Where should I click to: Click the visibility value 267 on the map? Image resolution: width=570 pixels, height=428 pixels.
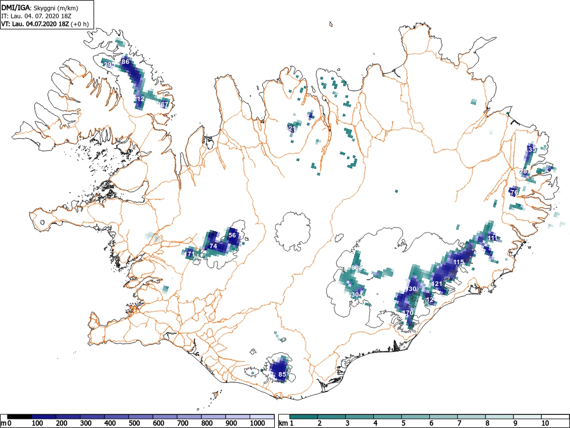[x=163, y=104]
